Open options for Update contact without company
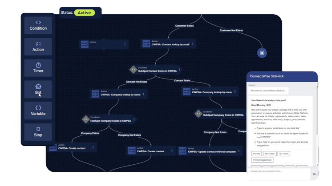332x186 pixels. (239, 151)
